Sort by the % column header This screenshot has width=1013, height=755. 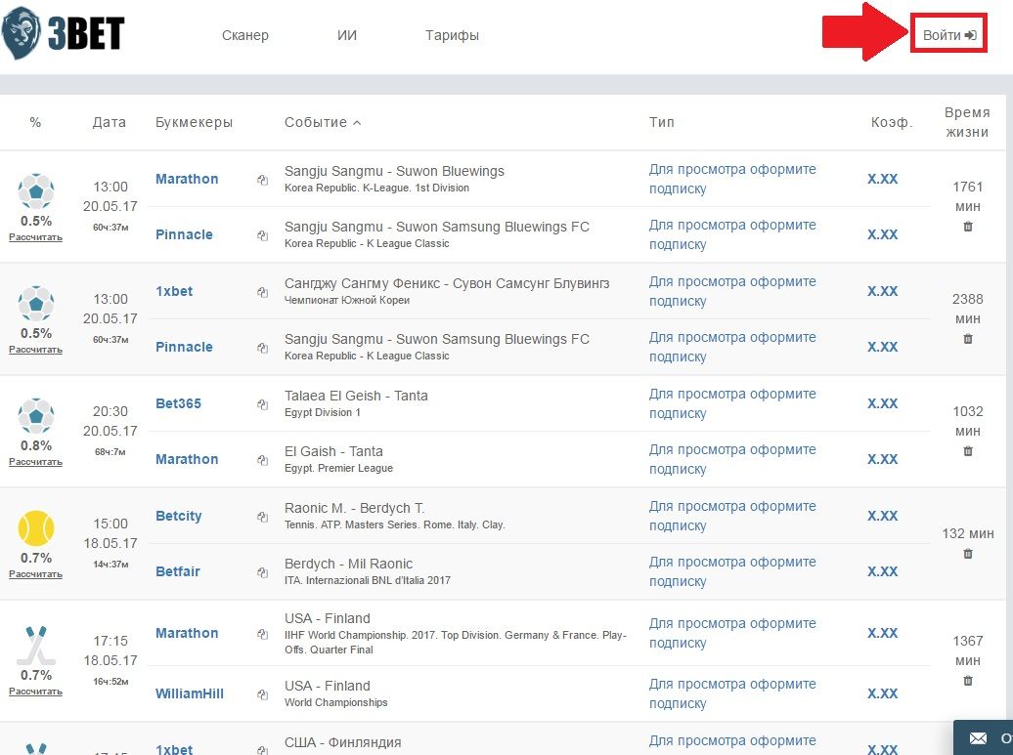tap(35, 122)
